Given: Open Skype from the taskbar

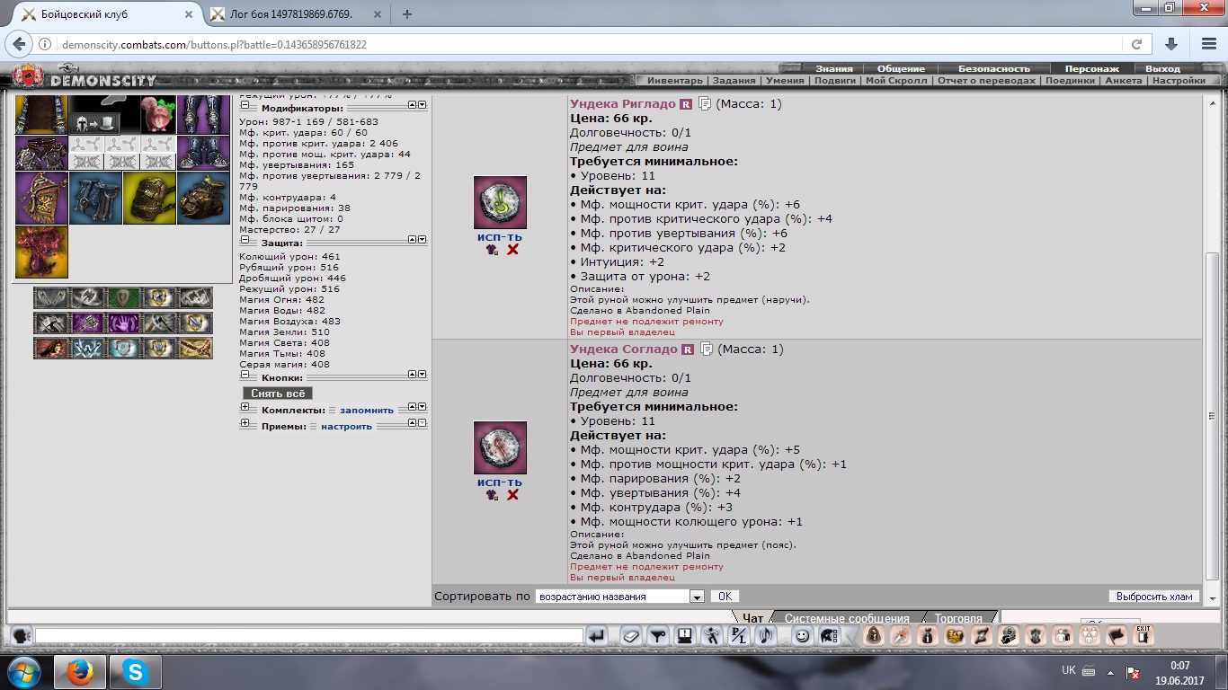Looking at the screenshot, I should click(136, 671).
